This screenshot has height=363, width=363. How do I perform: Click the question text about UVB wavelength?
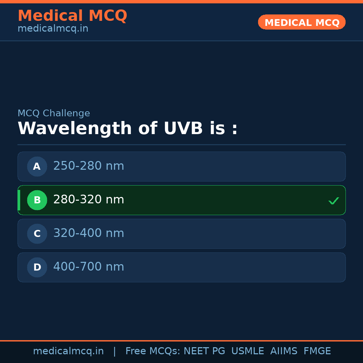coord(127,129)
